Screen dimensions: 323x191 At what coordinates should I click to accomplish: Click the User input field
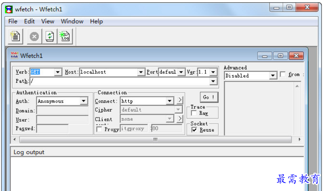coord(63,120)
